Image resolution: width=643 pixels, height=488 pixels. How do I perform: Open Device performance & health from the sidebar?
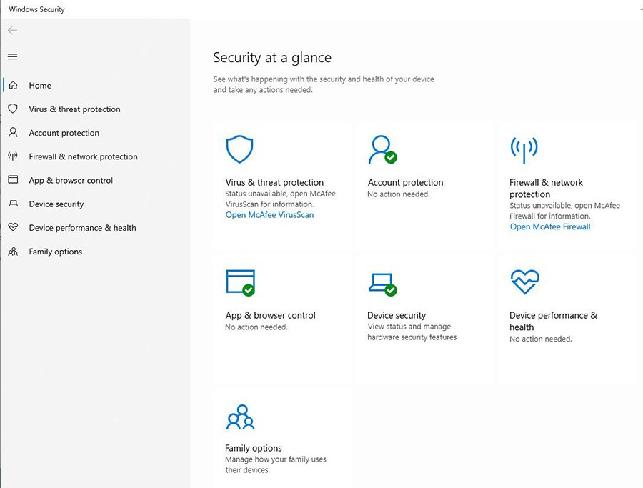tap(83, 227)
